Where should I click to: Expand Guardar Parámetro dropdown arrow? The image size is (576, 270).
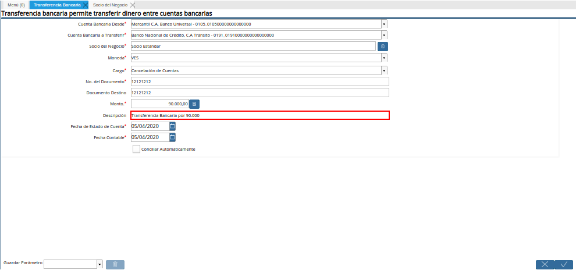tap(99, 265)
